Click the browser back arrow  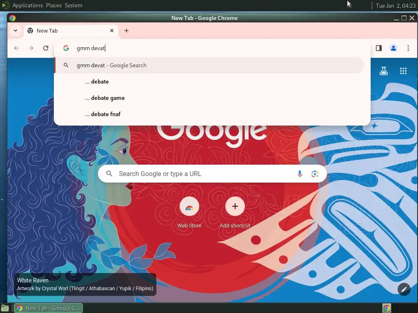16,48
